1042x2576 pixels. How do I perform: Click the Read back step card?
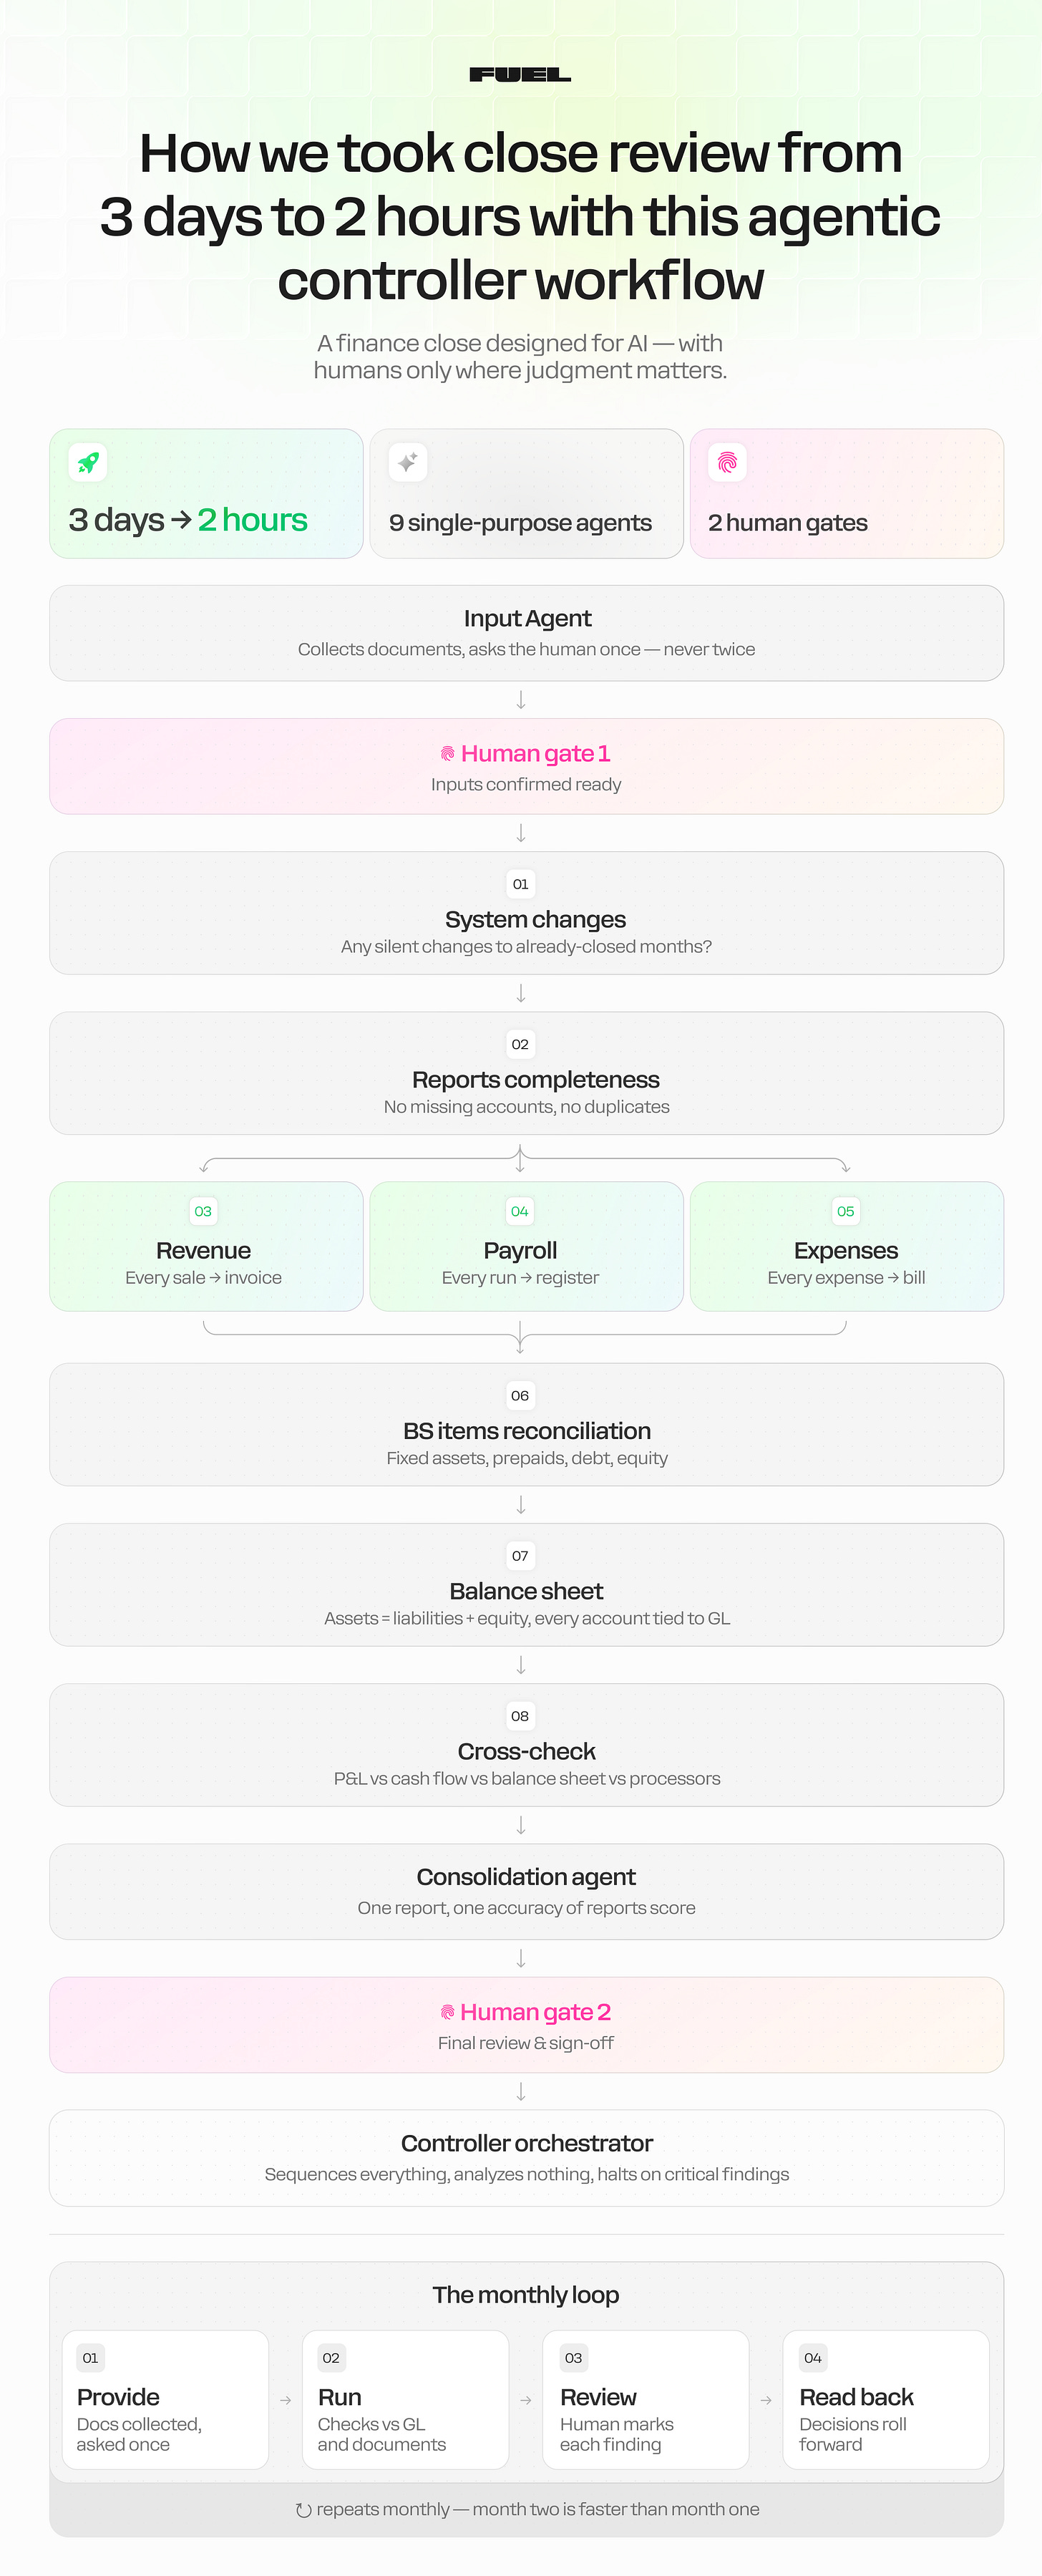[x=886, y=2400]
